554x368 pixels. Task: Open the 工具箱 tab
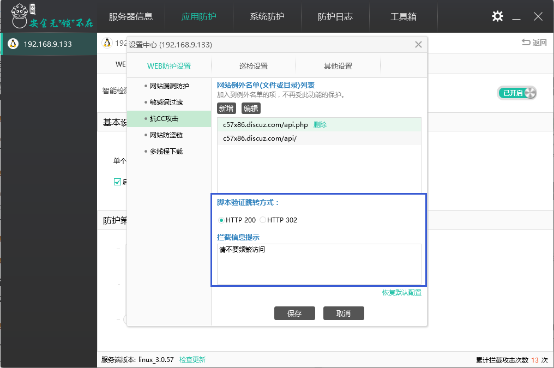[404, 16]
